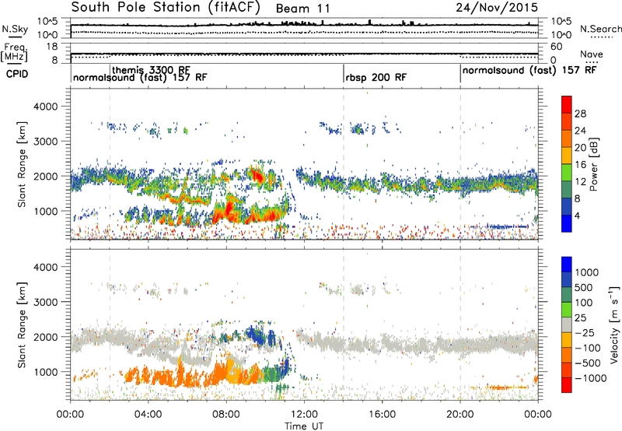Viewport: 622px width, 431px height.
Task: Click the 500 label on Velocity color bar
Action: (585, 287)
